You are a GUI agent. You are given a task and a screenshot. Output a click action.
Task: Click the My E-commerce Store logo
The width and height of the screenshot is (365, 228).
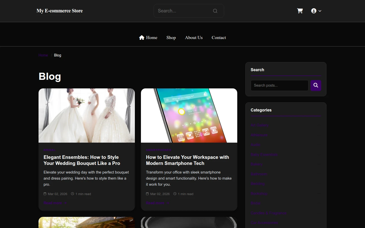coord(60,11)
